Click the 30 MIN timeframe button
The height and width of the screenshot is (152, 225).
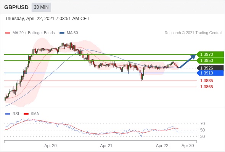(41, 7)
